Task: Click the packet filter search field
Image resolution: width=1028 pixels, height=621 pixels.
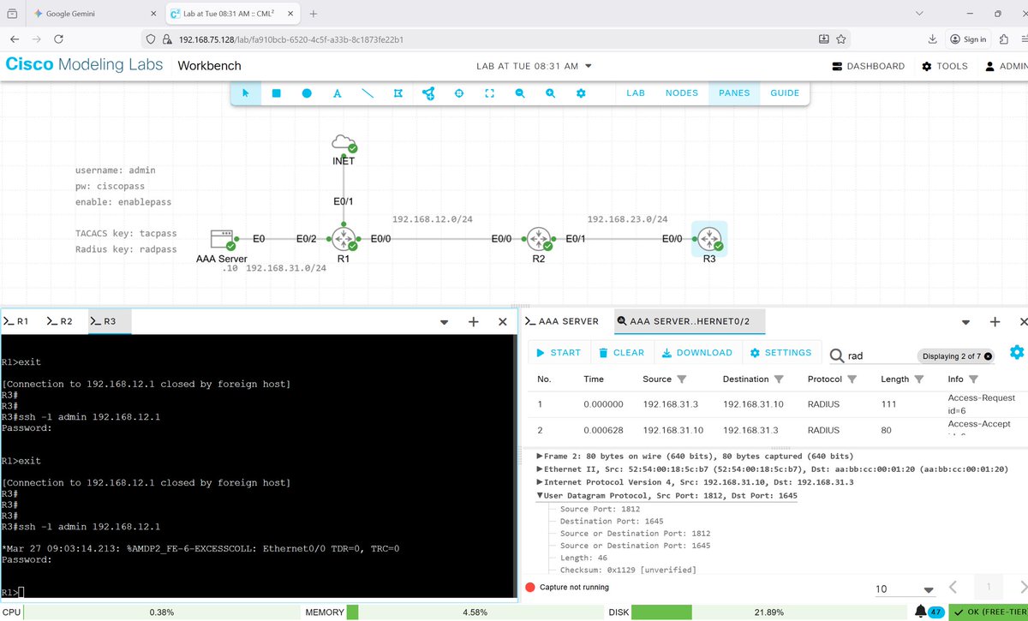Action: [880, 356]
